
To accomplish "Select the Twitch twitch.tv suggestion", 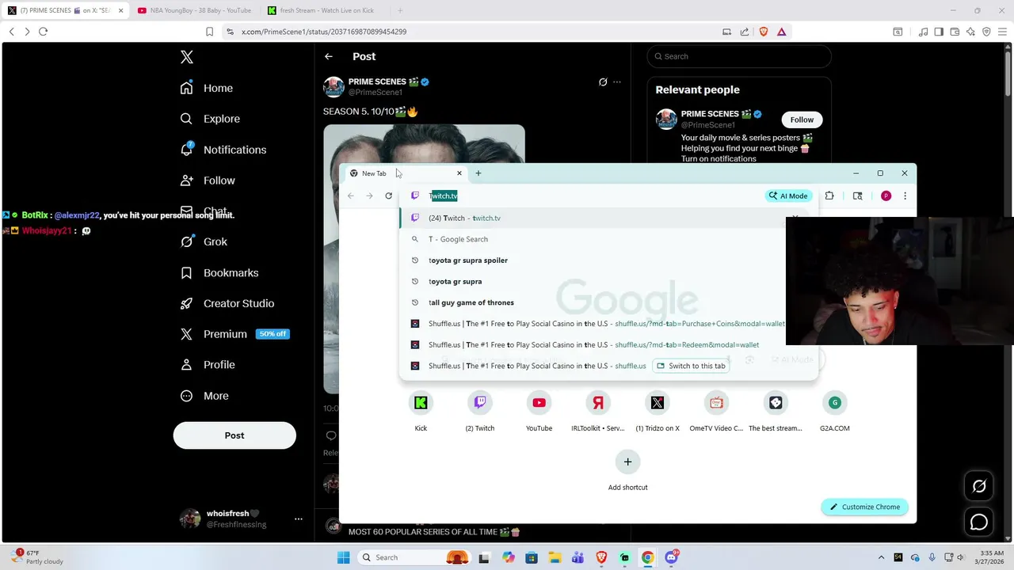I will (608, 218).
